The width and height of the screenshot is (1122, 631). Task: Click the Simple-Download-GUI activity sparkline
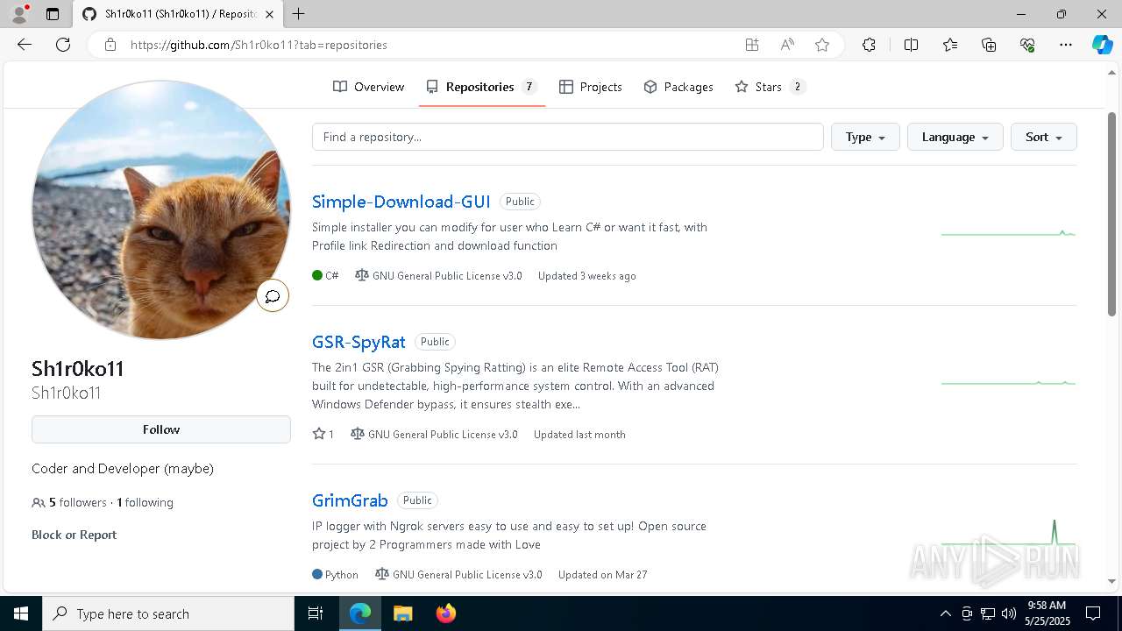coord(1008,233)
